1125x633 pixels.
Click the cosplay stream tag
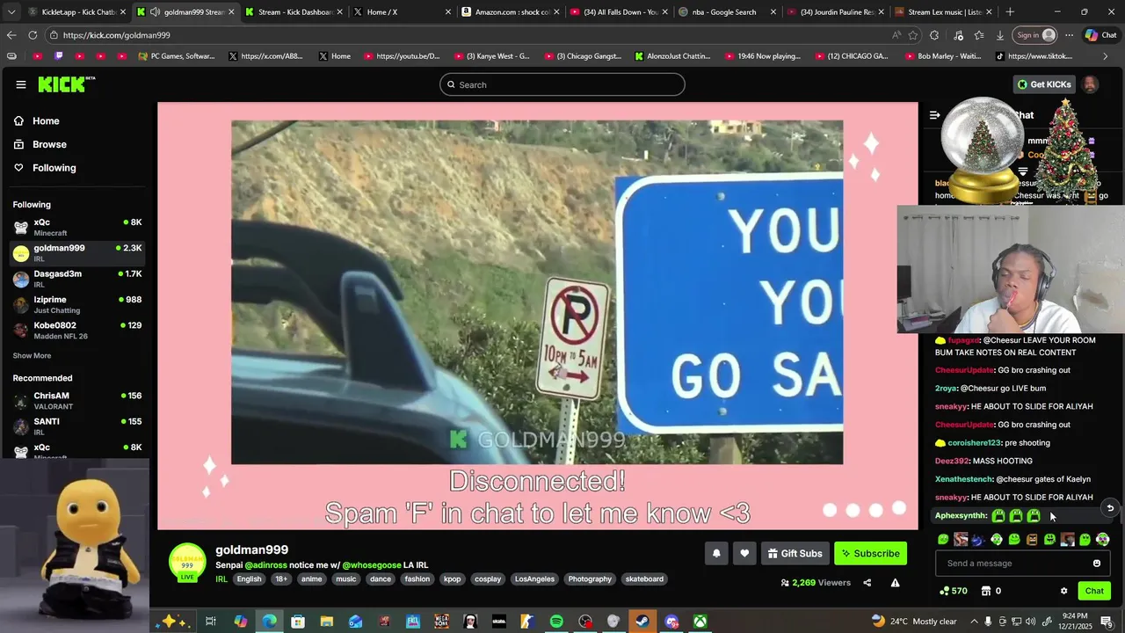click(x=488, y=579)
